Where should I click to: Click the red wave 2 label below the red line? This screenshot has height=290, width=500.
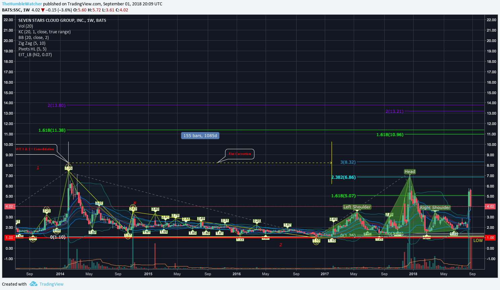click(x=281, y=245)
